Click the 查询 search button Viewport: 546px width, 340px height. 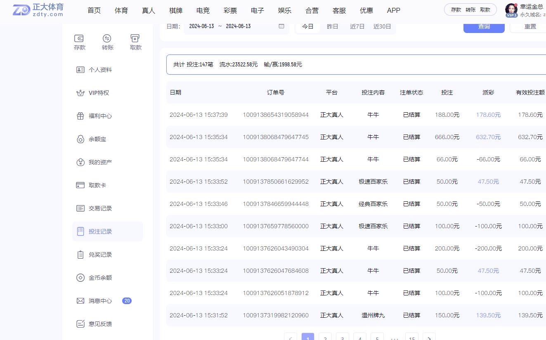click(x=484, y=26)
